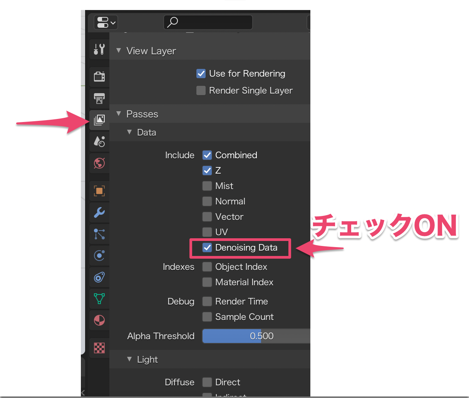Click the properties search field
Image resolution: width=469 pixels, height=398 pixels.
[x=208, y=22]
